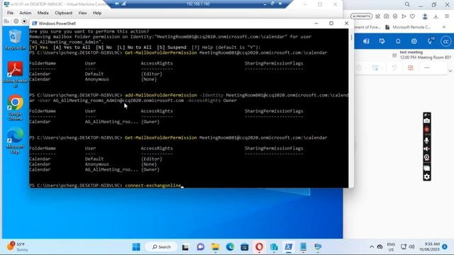Select Microsoft Edge desktop shortcut

(15, 141)
